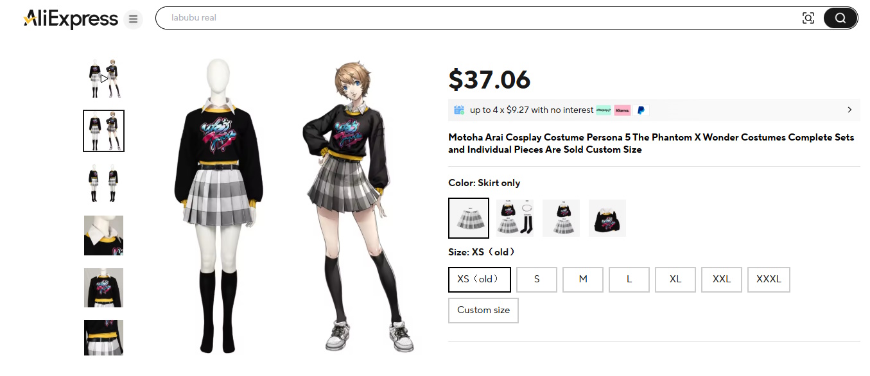Image resolution: width=870 pixels, height=376 pixels.
Task: View the collar close-up thumbnail
Action: (103, 235)
